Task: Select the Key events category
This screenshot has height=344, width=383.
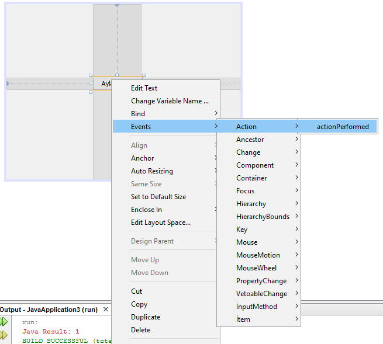Action: click(x=258, y=230)
